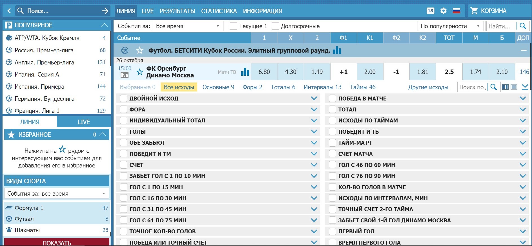Open match statistics chart icon near Матч ТВ
Image resolution: width=532 pixels, height=246 pixels.
(x=245, y=72)
